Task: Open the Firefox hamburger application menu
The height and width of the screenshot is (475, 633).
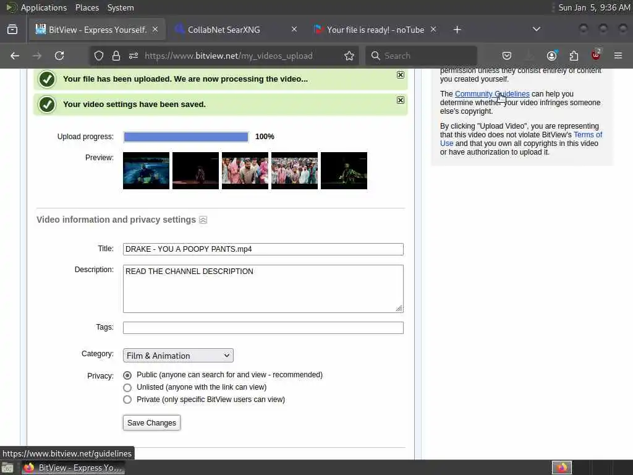Action: click(618, 56)
